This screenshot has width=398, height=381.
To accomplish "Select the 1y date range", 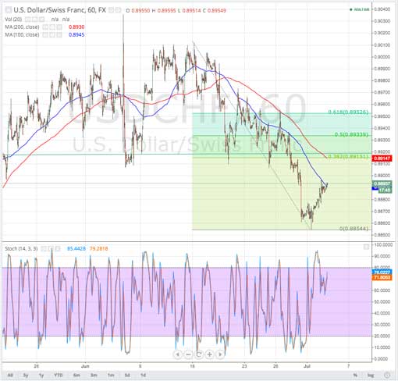I will [41, 375].
